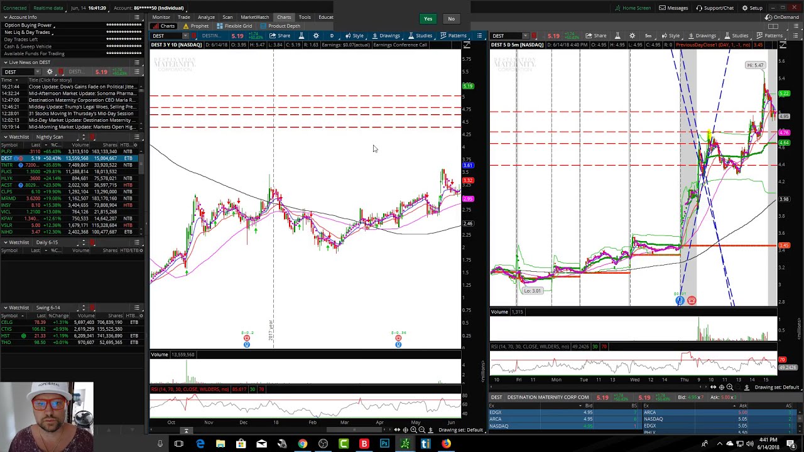Zoom out on the left chart
This screenshot has width=804, height=452.
tap(421, 430)
